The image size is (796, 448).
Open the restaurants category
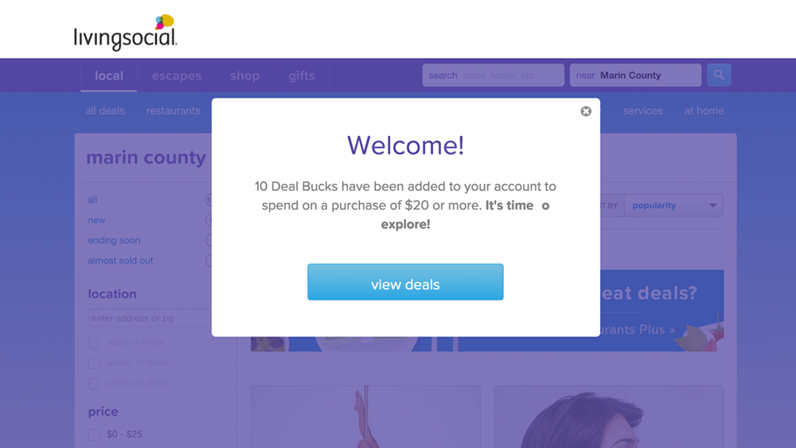point(174,111)
